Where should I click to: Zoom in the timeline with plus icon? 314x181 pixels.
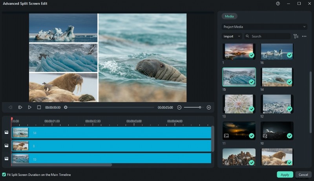[x=209, y=108]
